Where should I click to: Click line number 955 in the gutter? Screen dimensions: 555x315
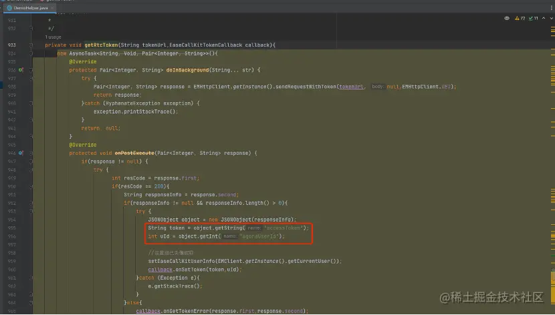click(11, 228)
